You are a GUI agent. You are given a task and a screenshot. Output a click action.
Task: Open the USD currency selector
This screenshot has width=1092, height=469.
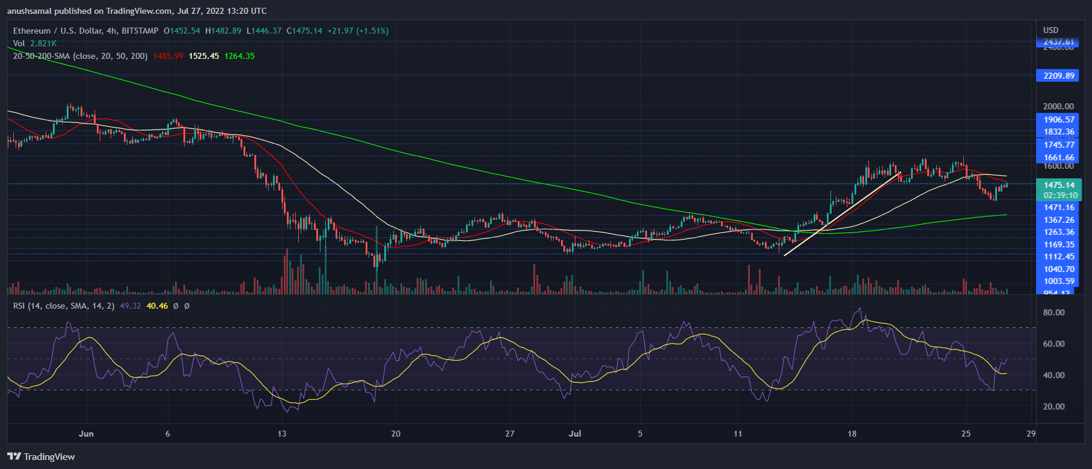pyautogui.click(x=1051, y=30)
